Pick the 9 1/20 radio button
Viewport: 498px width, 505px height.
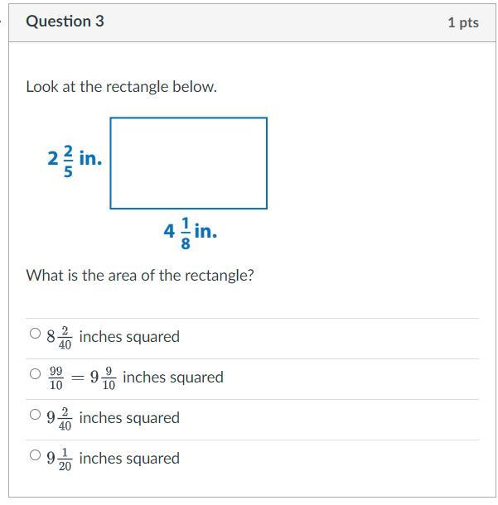point(35,455)
